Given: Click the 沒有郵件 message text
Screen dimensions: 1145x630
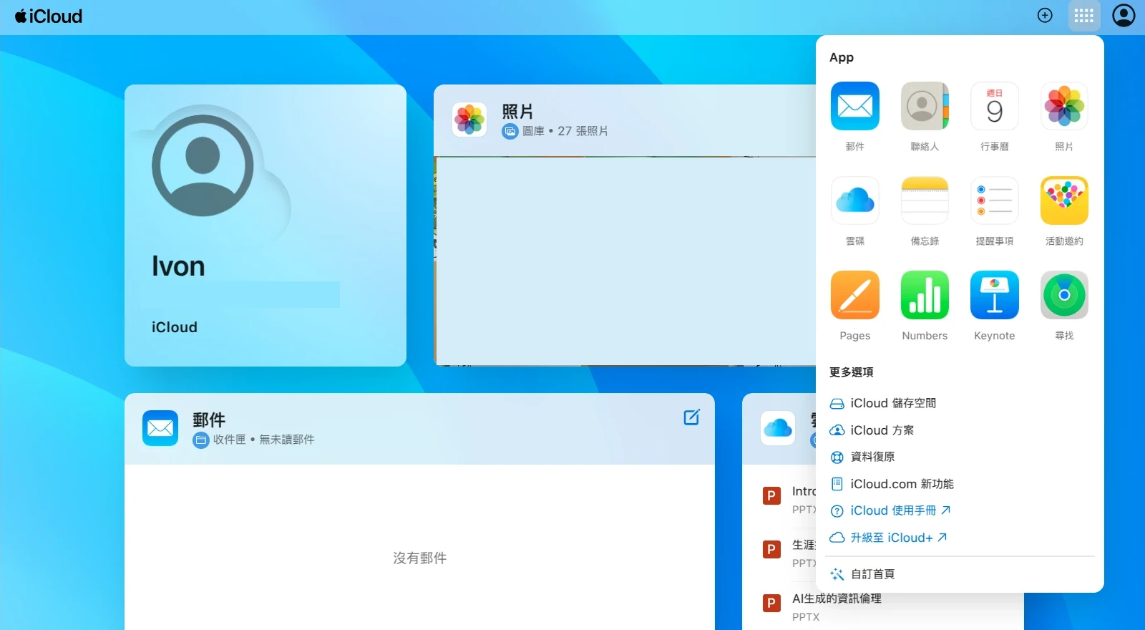Looking at the screenshot, I should pyautogui.click(x=420, y=558).
